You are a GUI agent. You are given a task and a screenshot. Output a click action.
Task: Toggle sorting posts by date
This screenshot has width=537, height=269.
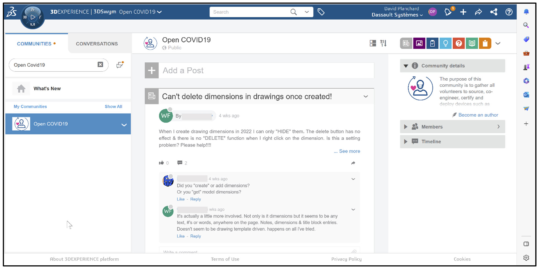383,43
